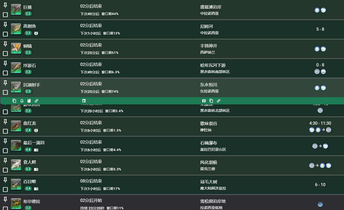Click the 2.4 patch badge on 血红龙
The width and height of the screenshot is (344, 210).
(28, 130)
